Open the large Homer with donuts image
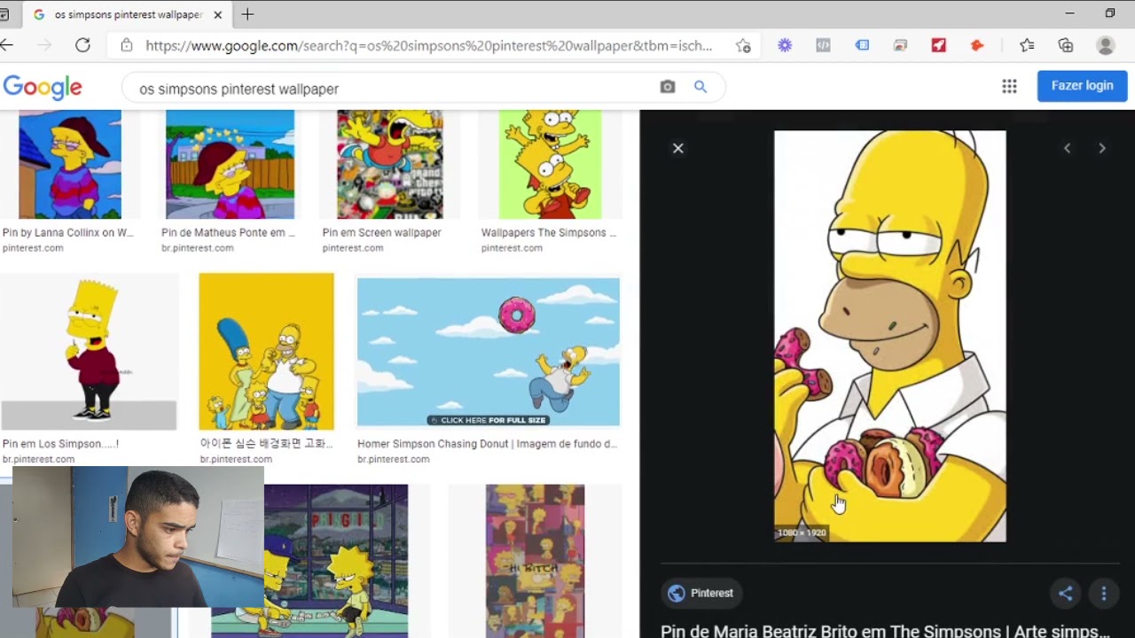The height and width of the screenshot is (638, 1135). pos(890,336)
